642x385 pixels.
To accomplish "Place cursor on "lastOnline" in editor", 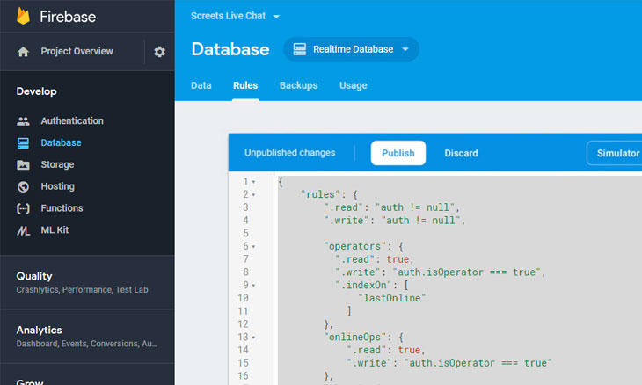I will (x=392, y=298).
